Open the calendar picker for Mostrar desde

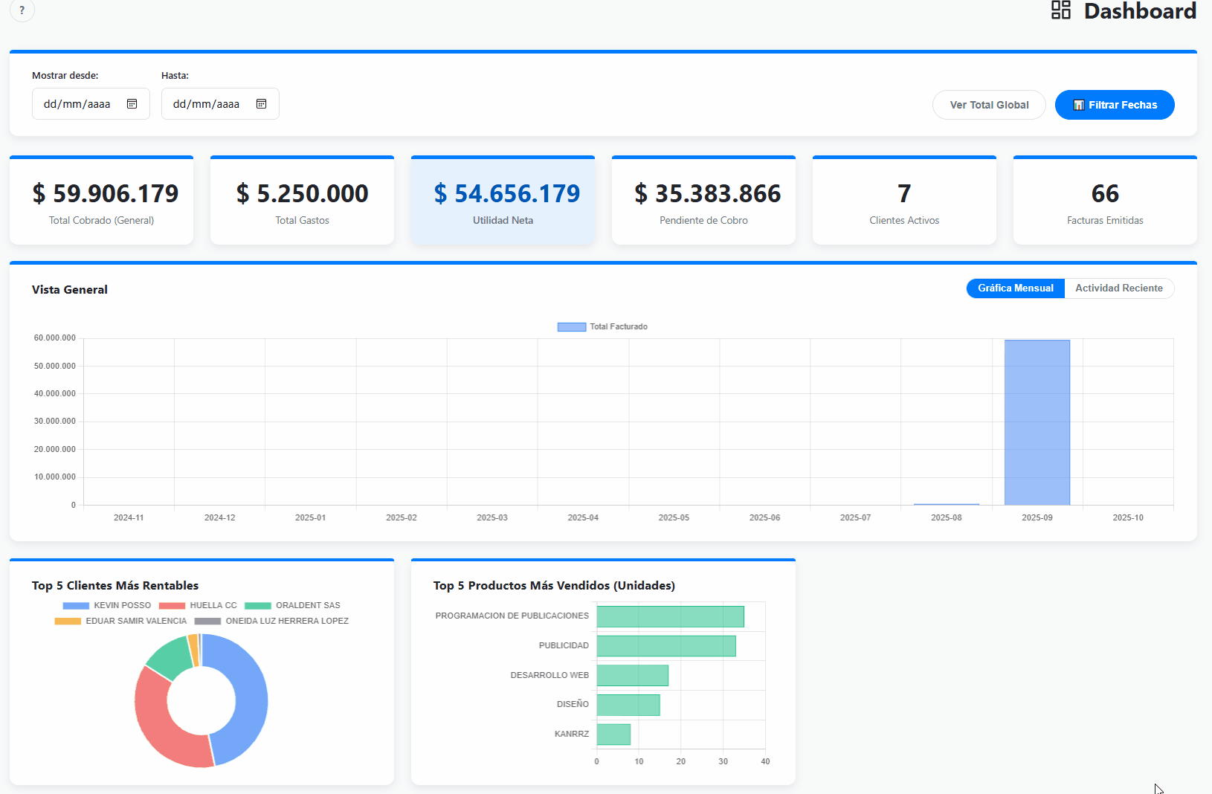132,103
